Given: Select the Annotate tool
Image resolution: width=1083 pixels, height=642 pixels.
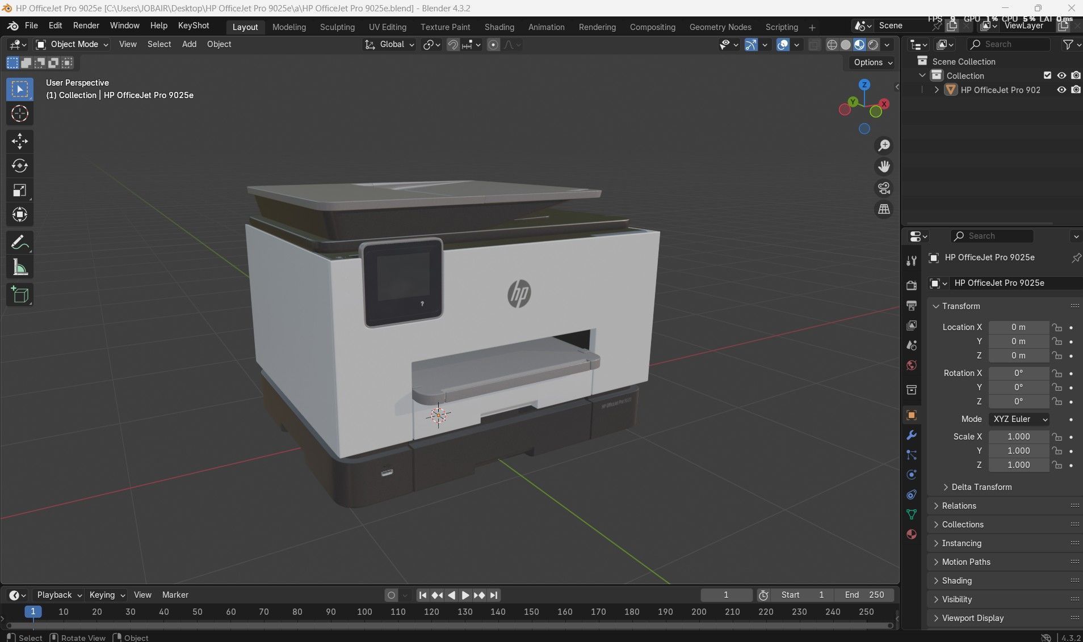Looking at the screenshot, I should point(20,243).
